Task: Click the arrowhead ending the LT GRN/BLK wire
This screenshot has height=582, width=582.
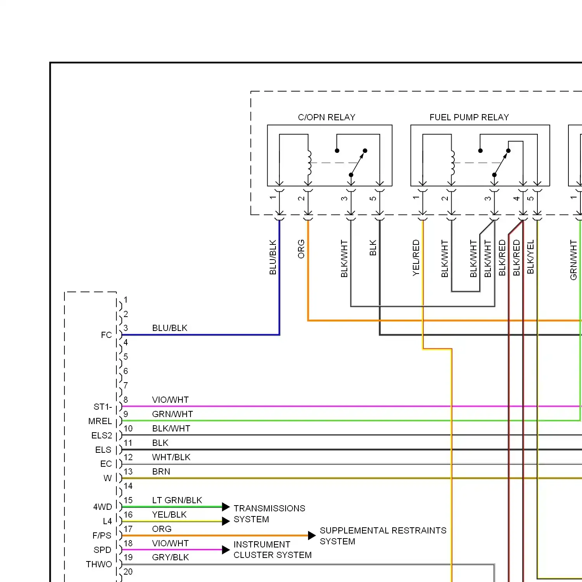Action: pyautogui.click(x=226, y=507)
